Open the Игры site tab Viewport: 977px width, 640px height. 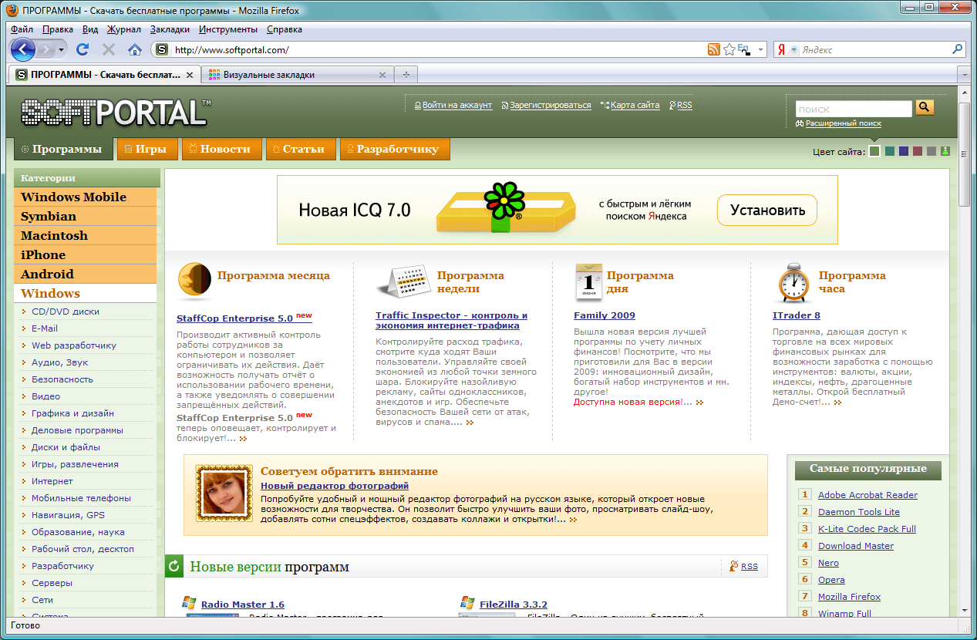pos(147,149)
